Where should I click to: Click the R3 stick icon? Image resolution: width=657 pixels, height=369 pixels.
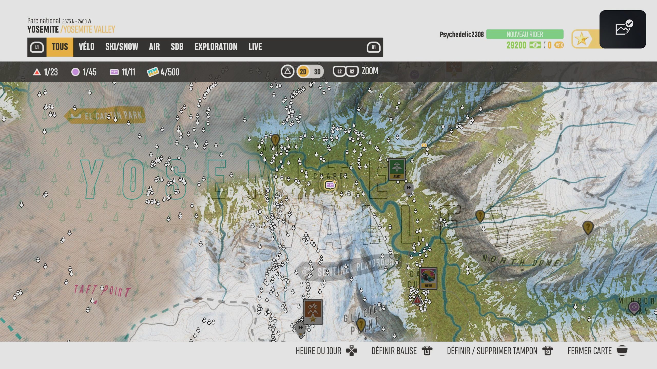coord(548,351)
